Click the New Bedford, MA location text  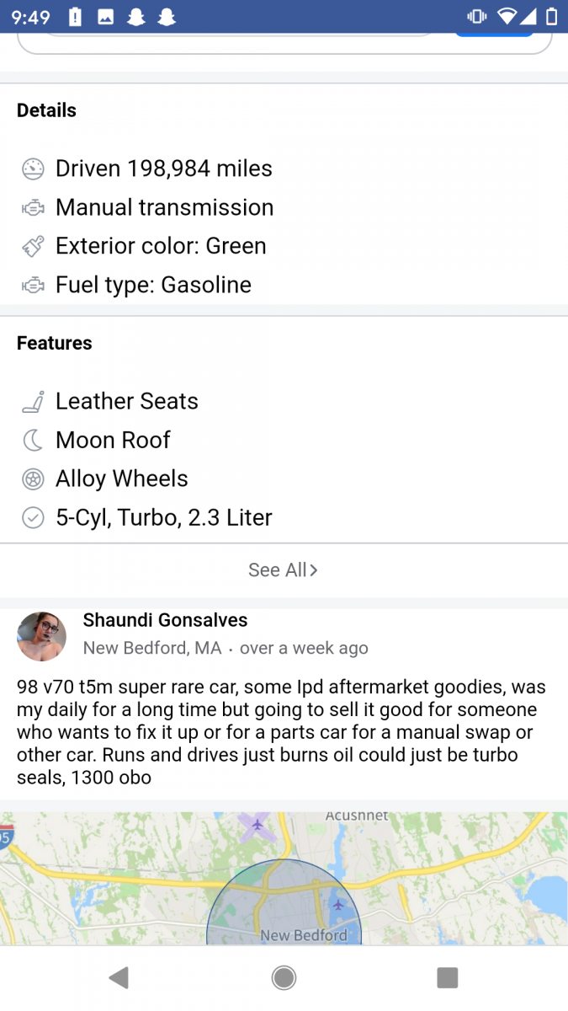click(x=151, y=648)
